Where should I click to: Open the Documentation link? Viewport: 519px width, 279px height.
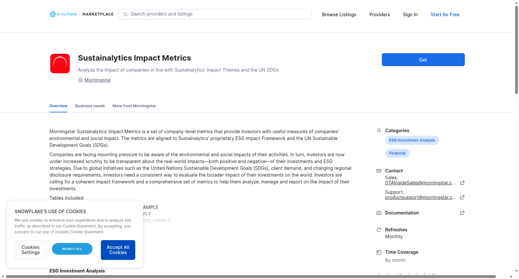402,213
